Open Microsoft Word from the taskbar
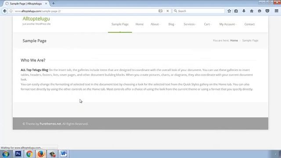This screenshot has height=158, width=281. [63, 154]
